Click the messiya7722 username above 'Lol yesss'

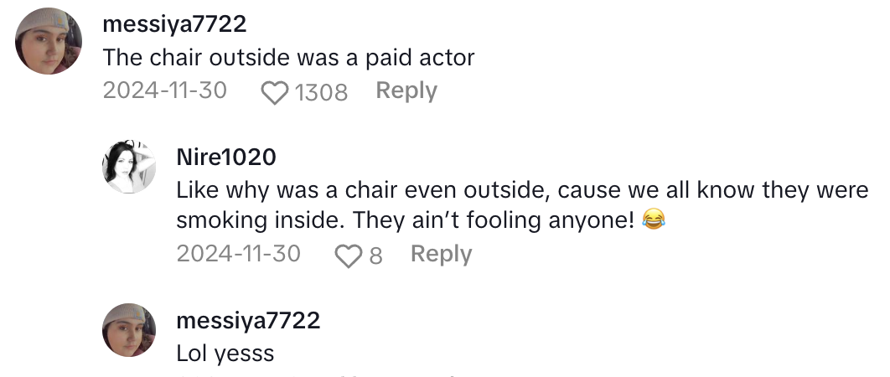[248, 321]
